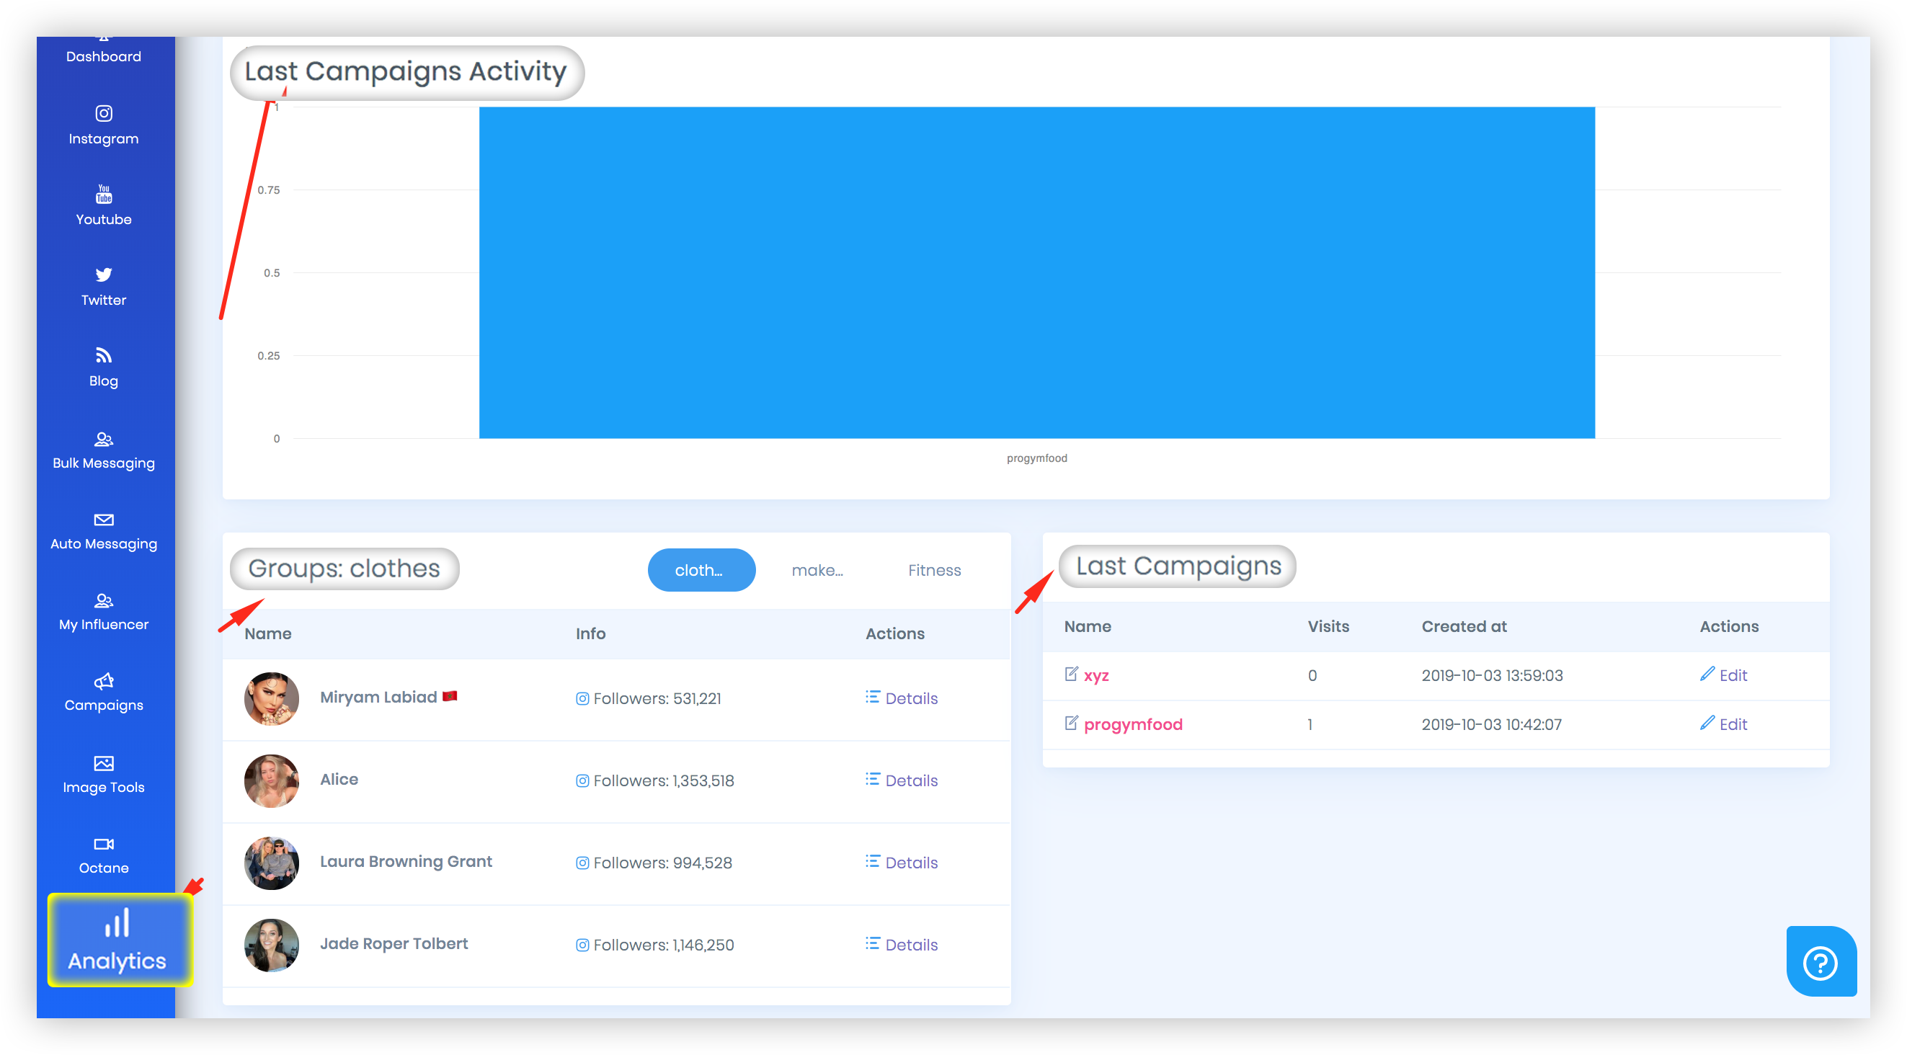Click the Groups: clothes heading
Viewport: 1907px width, 1055px height.
click(x=344, y=569)
